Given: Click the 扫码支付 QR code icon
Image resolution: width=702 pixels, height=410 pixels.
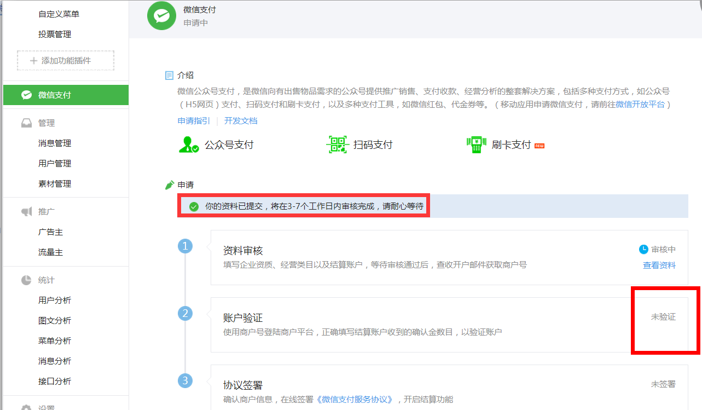Looking at the screenshot, I should (337, 145).
